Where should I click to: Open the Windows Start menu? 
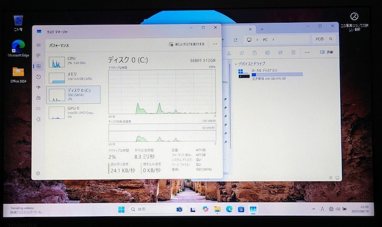[x=121, y=210]
